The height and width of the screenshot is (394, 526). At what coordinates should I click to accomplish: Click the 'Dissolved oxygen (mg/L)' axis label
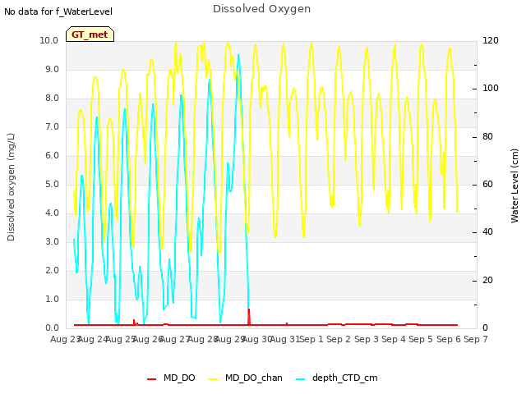[x=11, y=187]
